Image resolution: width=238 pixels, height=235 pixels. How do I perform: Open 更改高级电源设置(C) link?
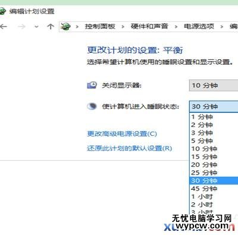(x=122, y=134)
